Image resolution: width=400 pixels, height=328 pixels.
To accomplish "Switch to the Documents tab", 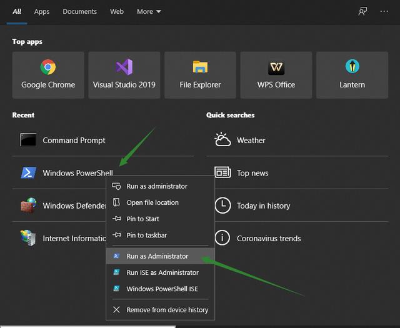I will tap(79, 11).
